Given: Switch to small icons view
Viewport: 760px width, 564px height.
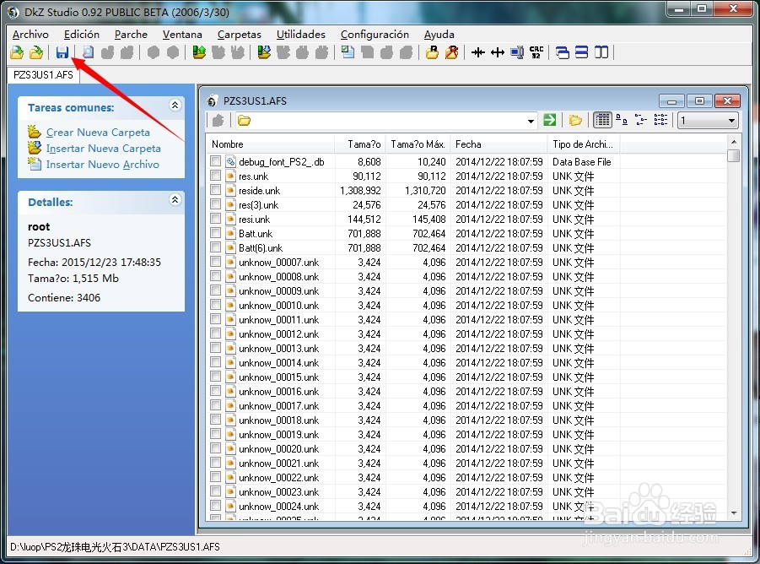Looking at the screenshot, I should (622, 120).
